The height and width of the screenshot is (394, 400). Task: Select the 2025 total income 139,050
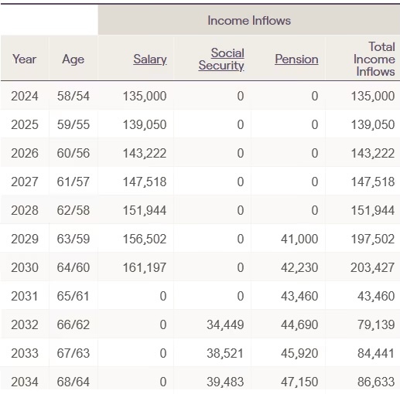coord(373,124)
